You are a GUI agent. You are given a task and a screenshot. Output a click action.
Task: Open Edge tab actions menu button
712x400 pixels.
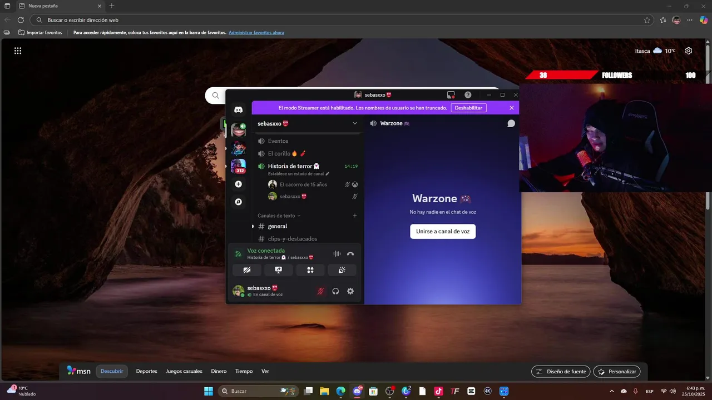pyautogui.click(x=7, y=6)
